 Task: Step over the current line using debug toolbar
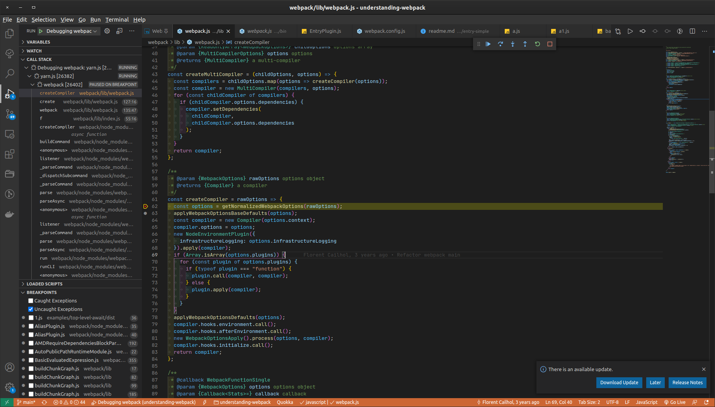500,44
